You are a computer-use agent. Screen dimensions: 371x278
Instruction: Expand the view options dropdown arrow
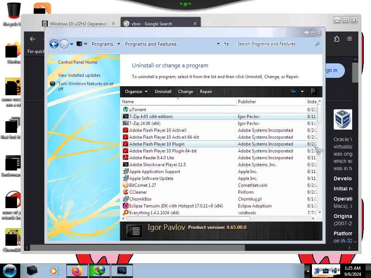coord(302,92)
